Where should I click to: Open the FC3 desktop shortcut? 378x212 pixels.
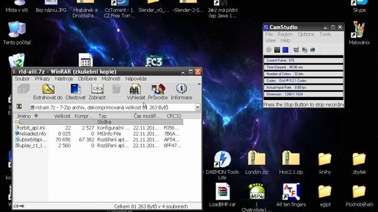[154, 60]
